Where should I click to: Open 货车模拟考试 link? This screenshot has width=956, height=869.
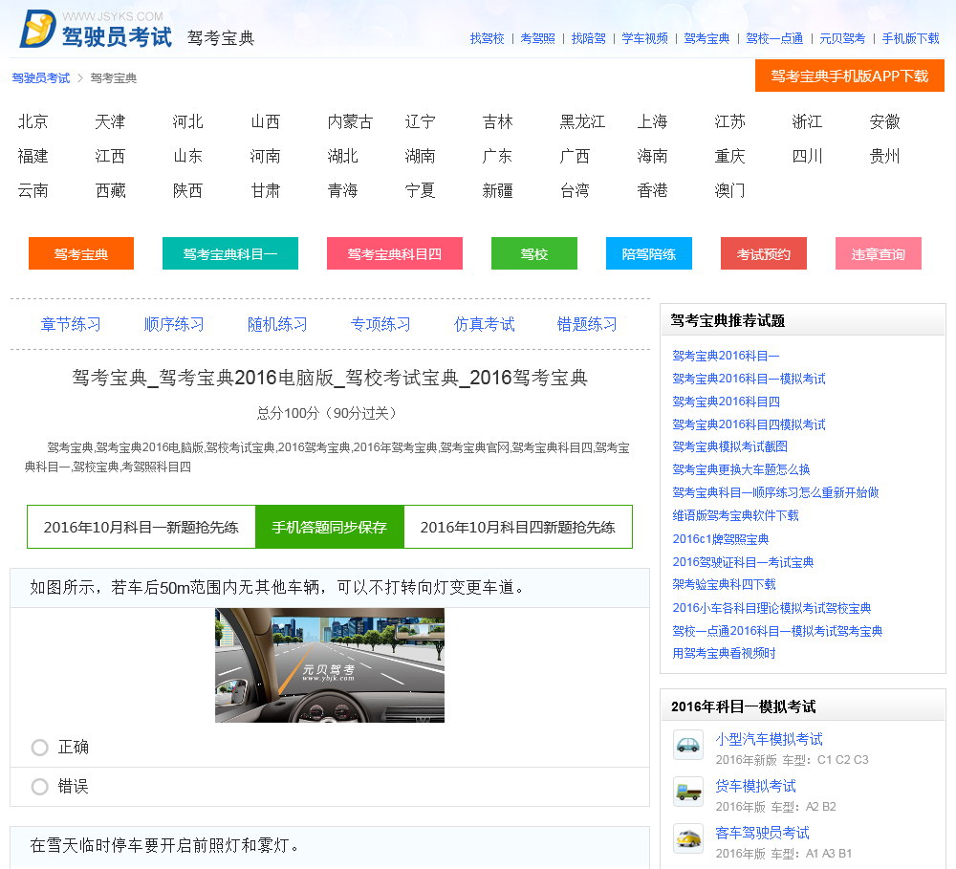coord(755,786)
